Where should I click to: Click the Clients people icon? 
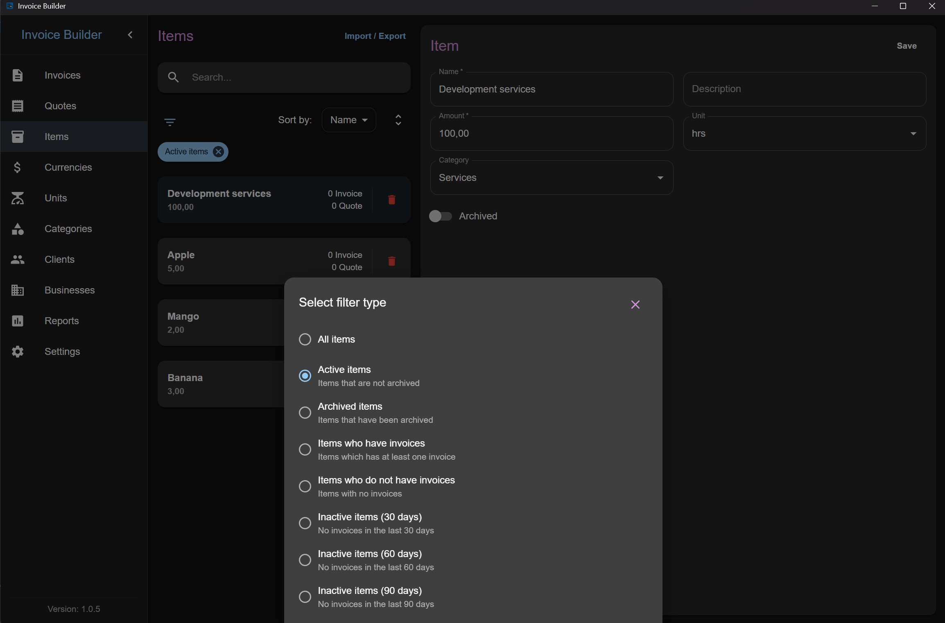click(x=18, y=260)
